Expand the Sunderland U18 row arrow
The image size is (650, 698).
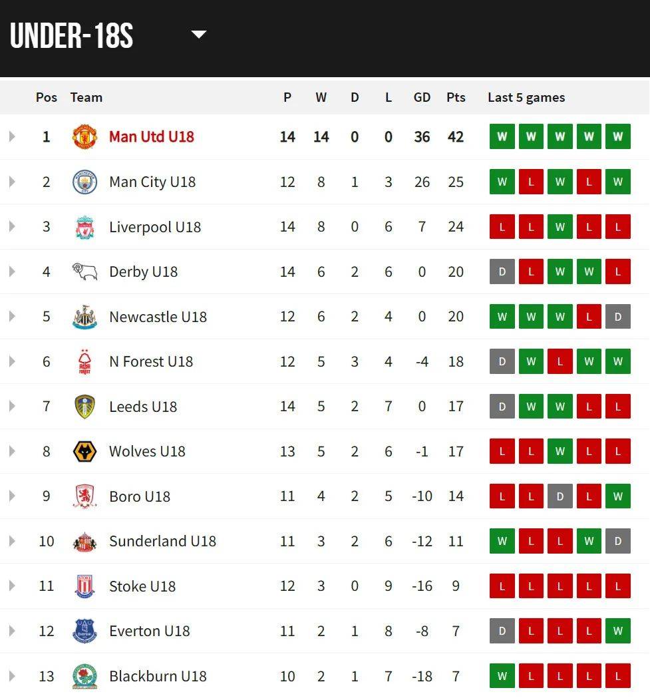click(12, 541)
